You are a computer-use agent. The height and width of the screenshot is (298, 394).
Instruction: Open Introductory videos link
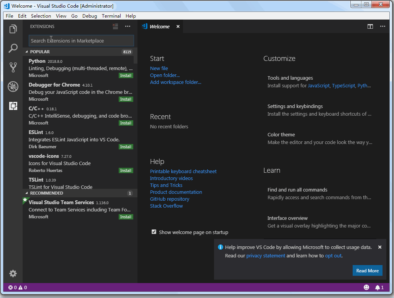[x=172, y=178]
